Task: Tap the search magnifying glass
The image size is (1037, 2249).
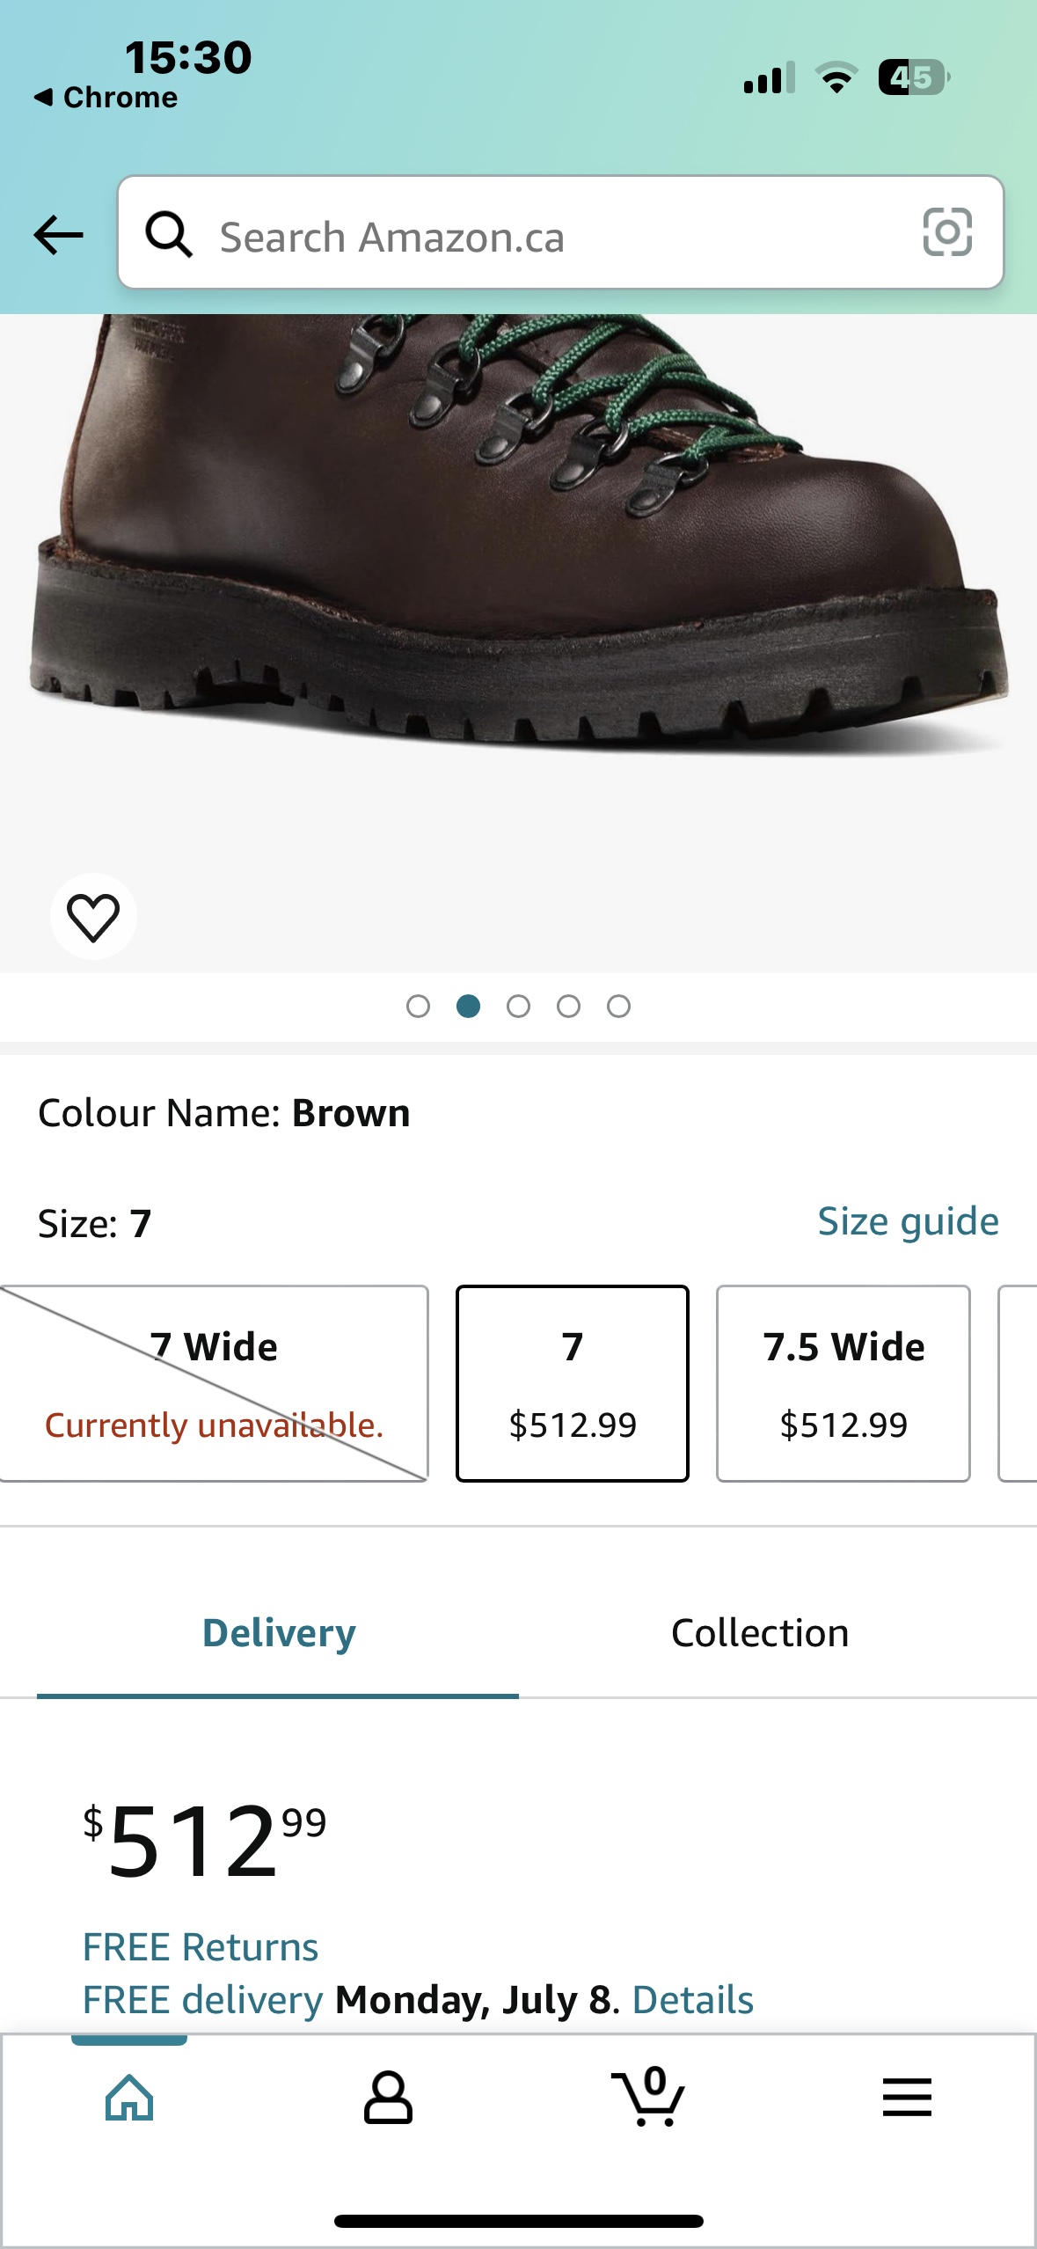Action: [170, 235]
